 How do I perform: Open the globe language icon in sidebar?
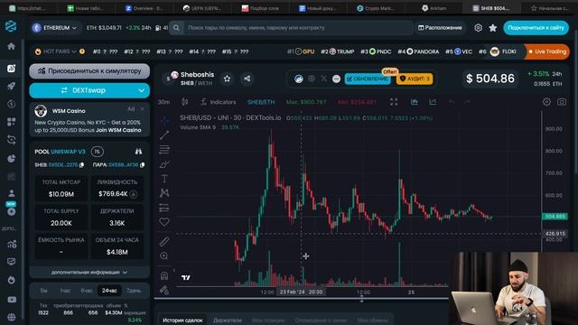12,317
